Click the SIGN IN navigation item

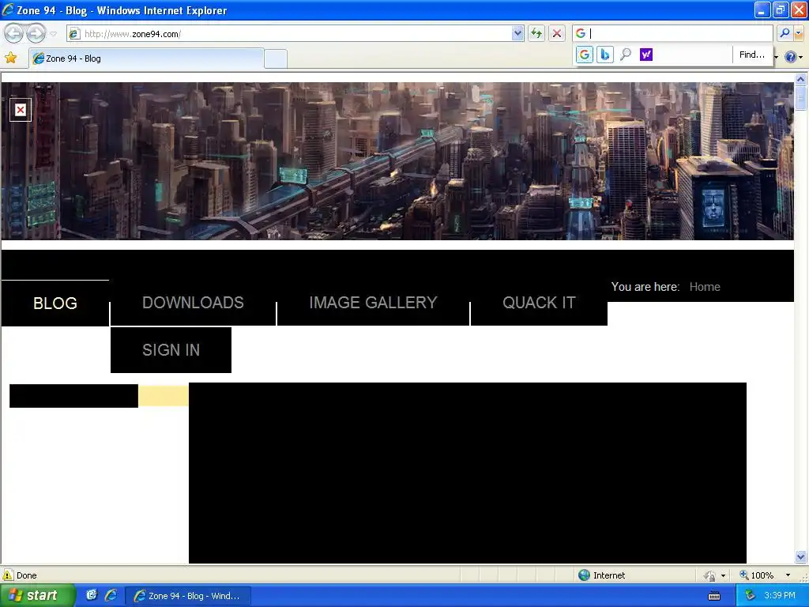point(171,350)
